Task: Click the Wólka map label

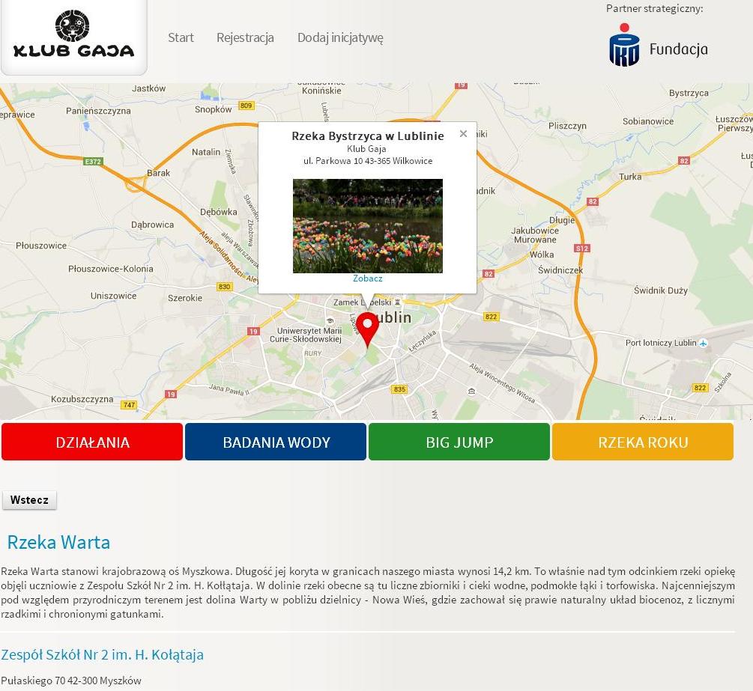Action: point(542,255)
